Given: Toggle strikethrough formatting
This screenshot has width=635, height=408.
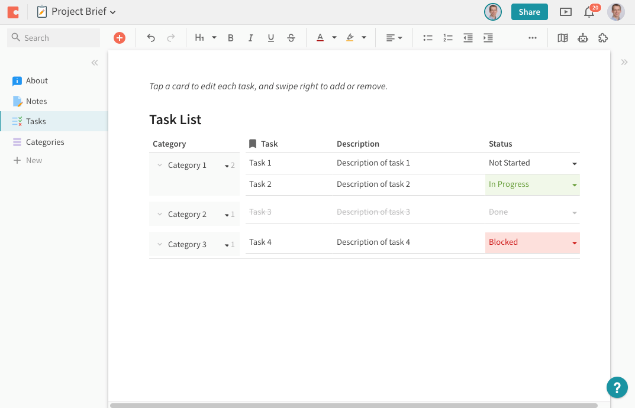Looking at the screenshot, I should tap(291, 38).
